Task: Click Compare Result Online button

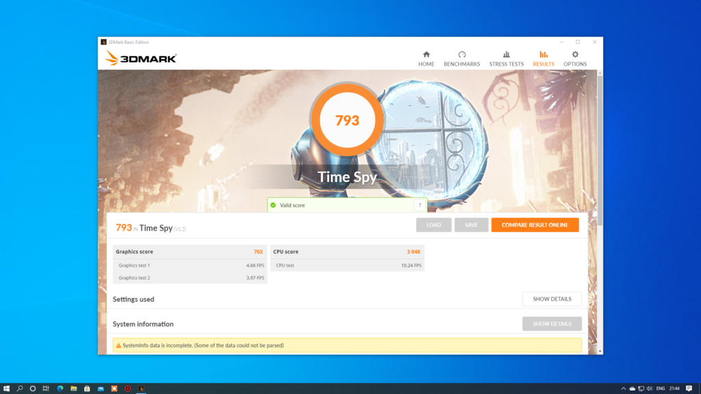Action: click(535, 224)
